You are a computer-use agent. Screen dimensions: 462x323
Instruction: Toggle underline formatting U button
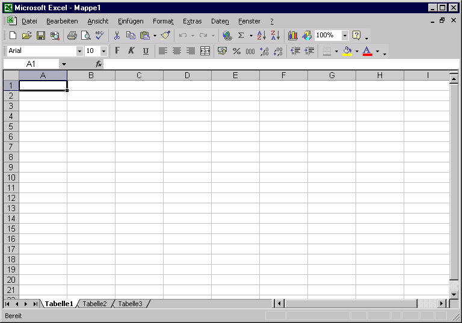click(x=146, y=51)
